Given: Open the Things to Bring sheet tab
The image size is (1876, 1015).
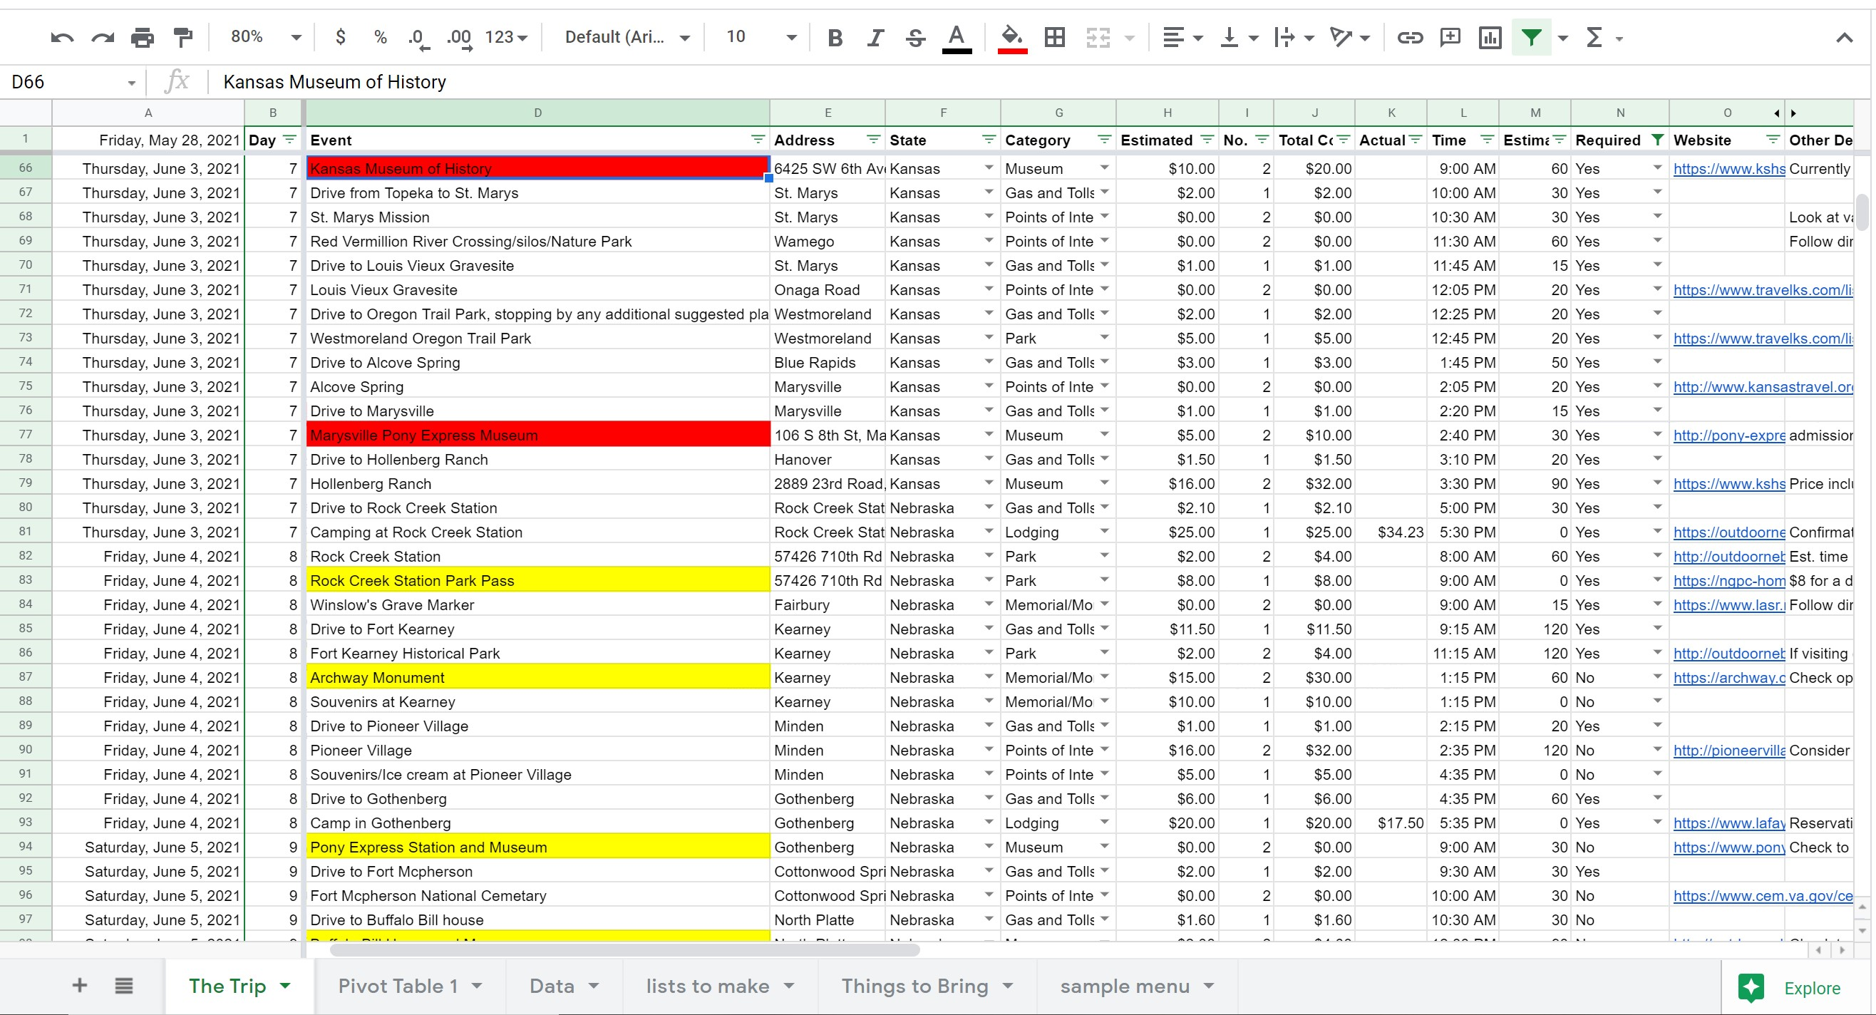Looking at the screenshot, I should 914,986.
